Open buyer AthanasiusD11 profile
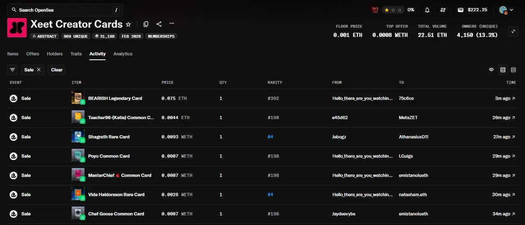Screen dimensions: 525x225 tap(413, 137)
